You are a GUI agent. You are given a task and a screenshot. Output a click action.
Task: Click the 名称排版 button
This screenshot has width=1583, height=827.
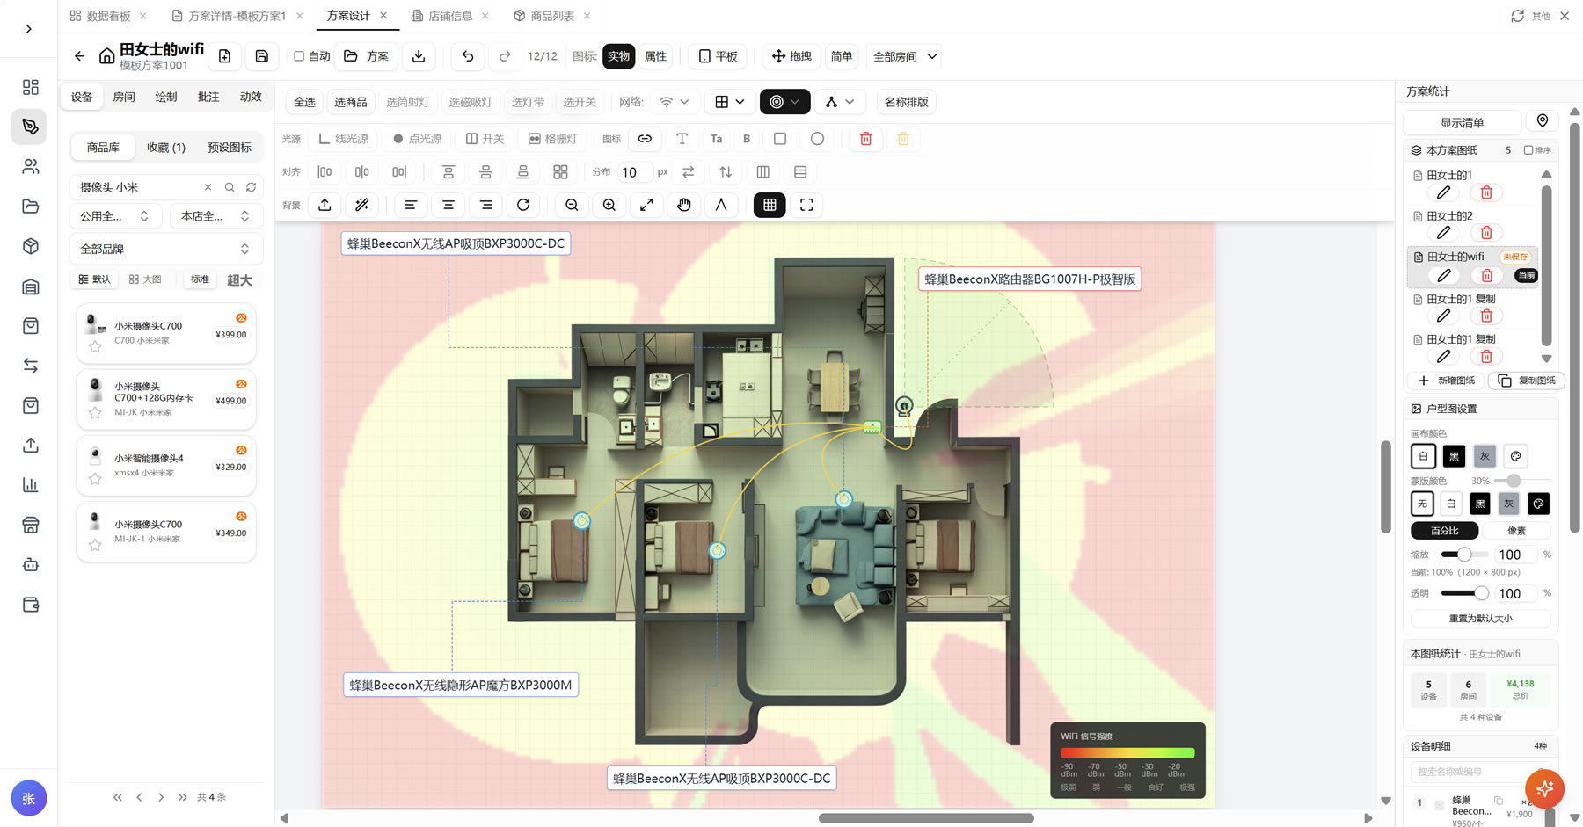(x=906, y=102)
